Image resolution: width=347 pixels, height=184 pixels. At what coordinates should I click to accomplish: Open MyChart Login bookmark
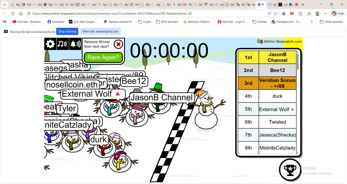click(x=232, y=22)
